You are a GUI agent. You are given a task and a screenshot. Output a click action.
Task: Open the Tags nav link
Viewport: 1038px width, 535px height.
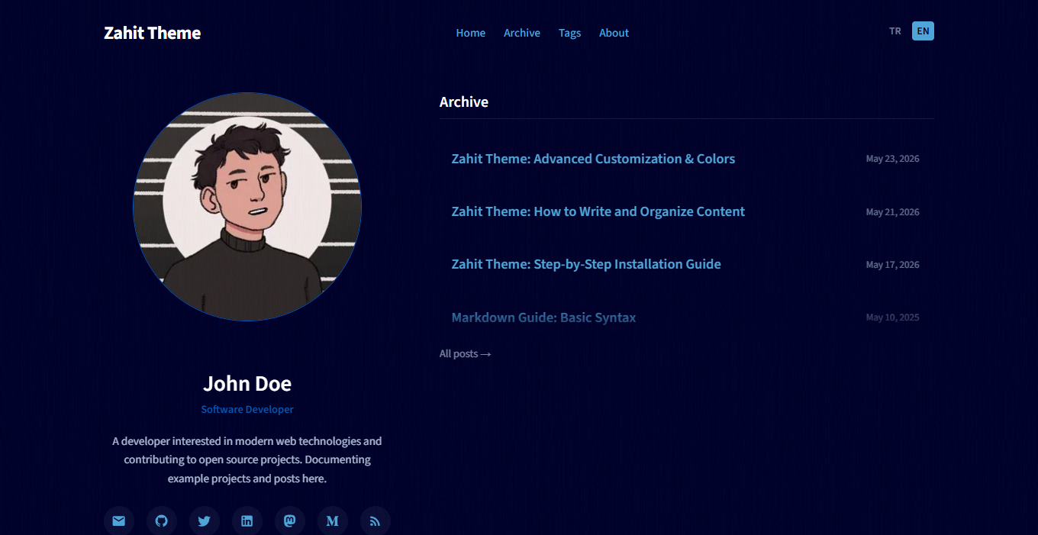pos(569,33)
